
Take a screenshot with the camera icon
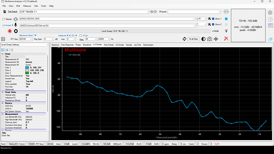tap(210, 39)
